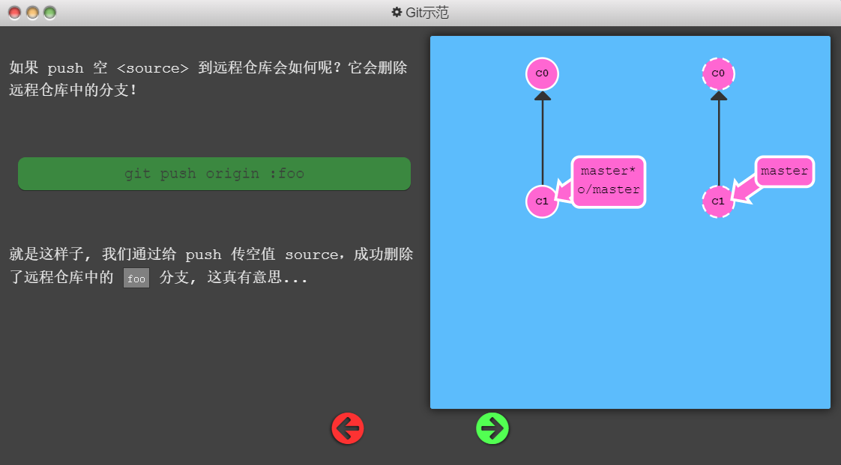The image size is (841, 465).
Task: Select local commit node C0
Action: click(542, 74)
